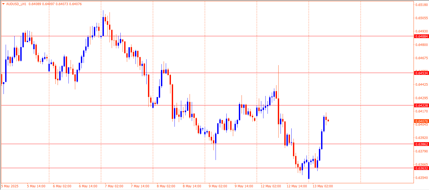Click the 0.64295 price scale value
429x190 pixels.
(422, 98)
